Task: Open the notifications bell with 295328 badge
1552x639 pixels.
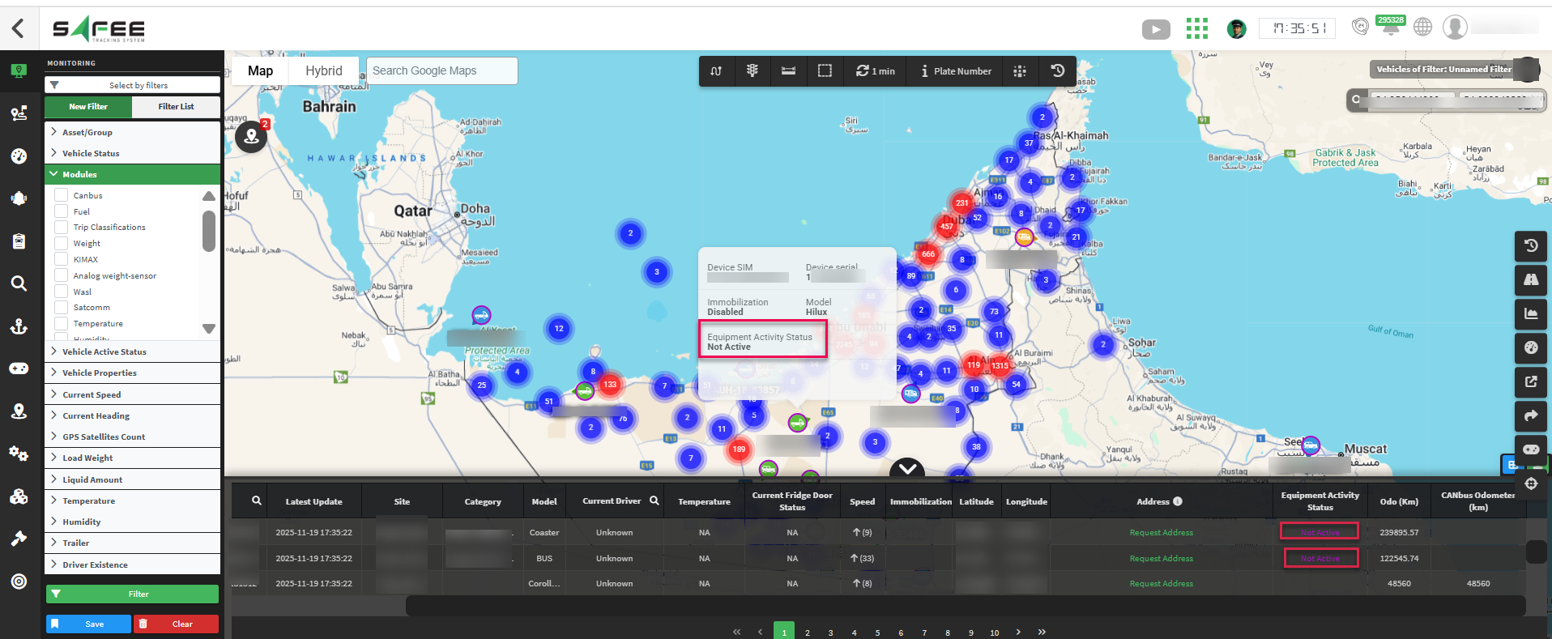Action: (1391, 28)
